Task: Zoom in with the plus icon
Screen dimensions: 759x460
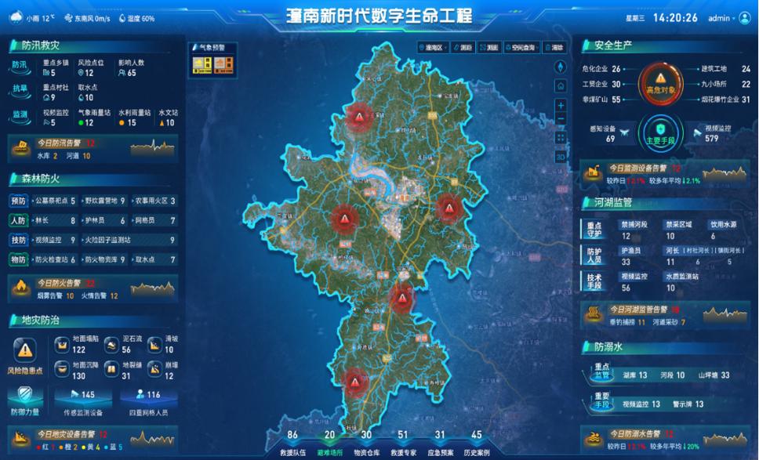Action: click(561, 104)
